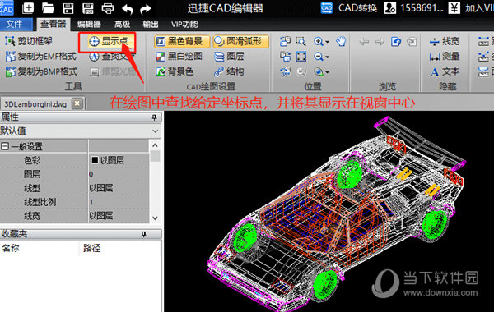This screenshot has width=494, height=312.
Task: Switch to the 编辑器 ribbon tab
Action: tap(89, 24)
